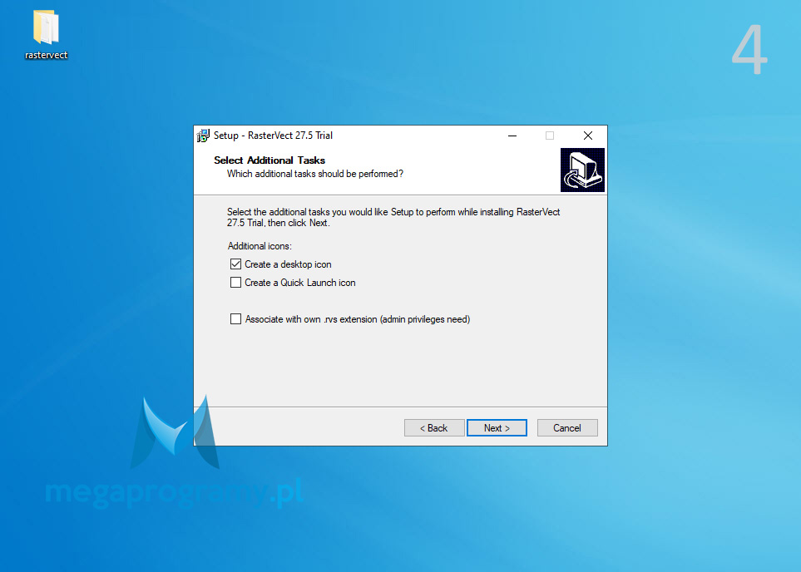Uncheck Create a desktop icon
This screenshot has width=801, height=572.
pos(235,264)
